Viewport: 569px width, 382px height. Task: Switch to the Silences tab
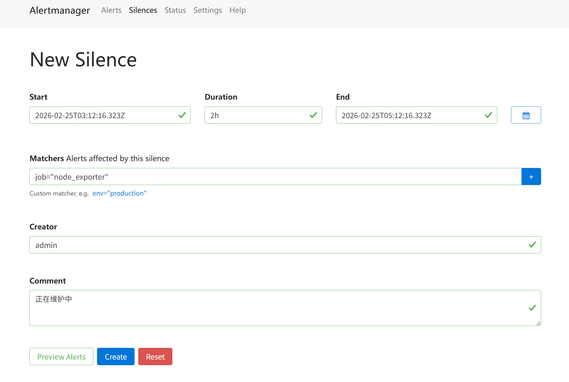[x=143, y=10]
